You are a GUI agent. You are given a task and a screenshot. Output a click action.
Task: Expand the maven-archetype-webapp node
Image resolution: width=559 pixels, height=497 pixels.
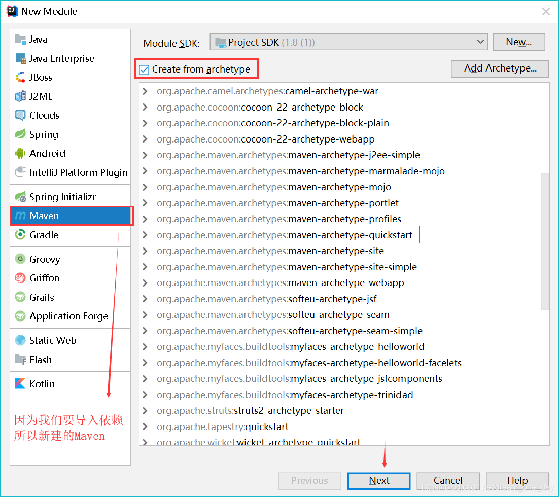point(145,282)
